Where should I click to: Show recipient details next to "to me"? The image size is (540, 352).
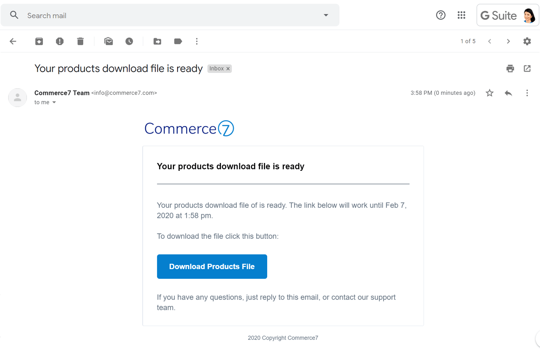tap(54, 102)
